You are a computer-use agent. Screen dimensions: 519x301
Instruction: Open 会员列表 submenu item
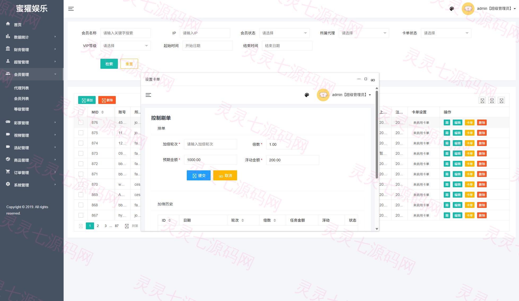[x=21, y=99]
